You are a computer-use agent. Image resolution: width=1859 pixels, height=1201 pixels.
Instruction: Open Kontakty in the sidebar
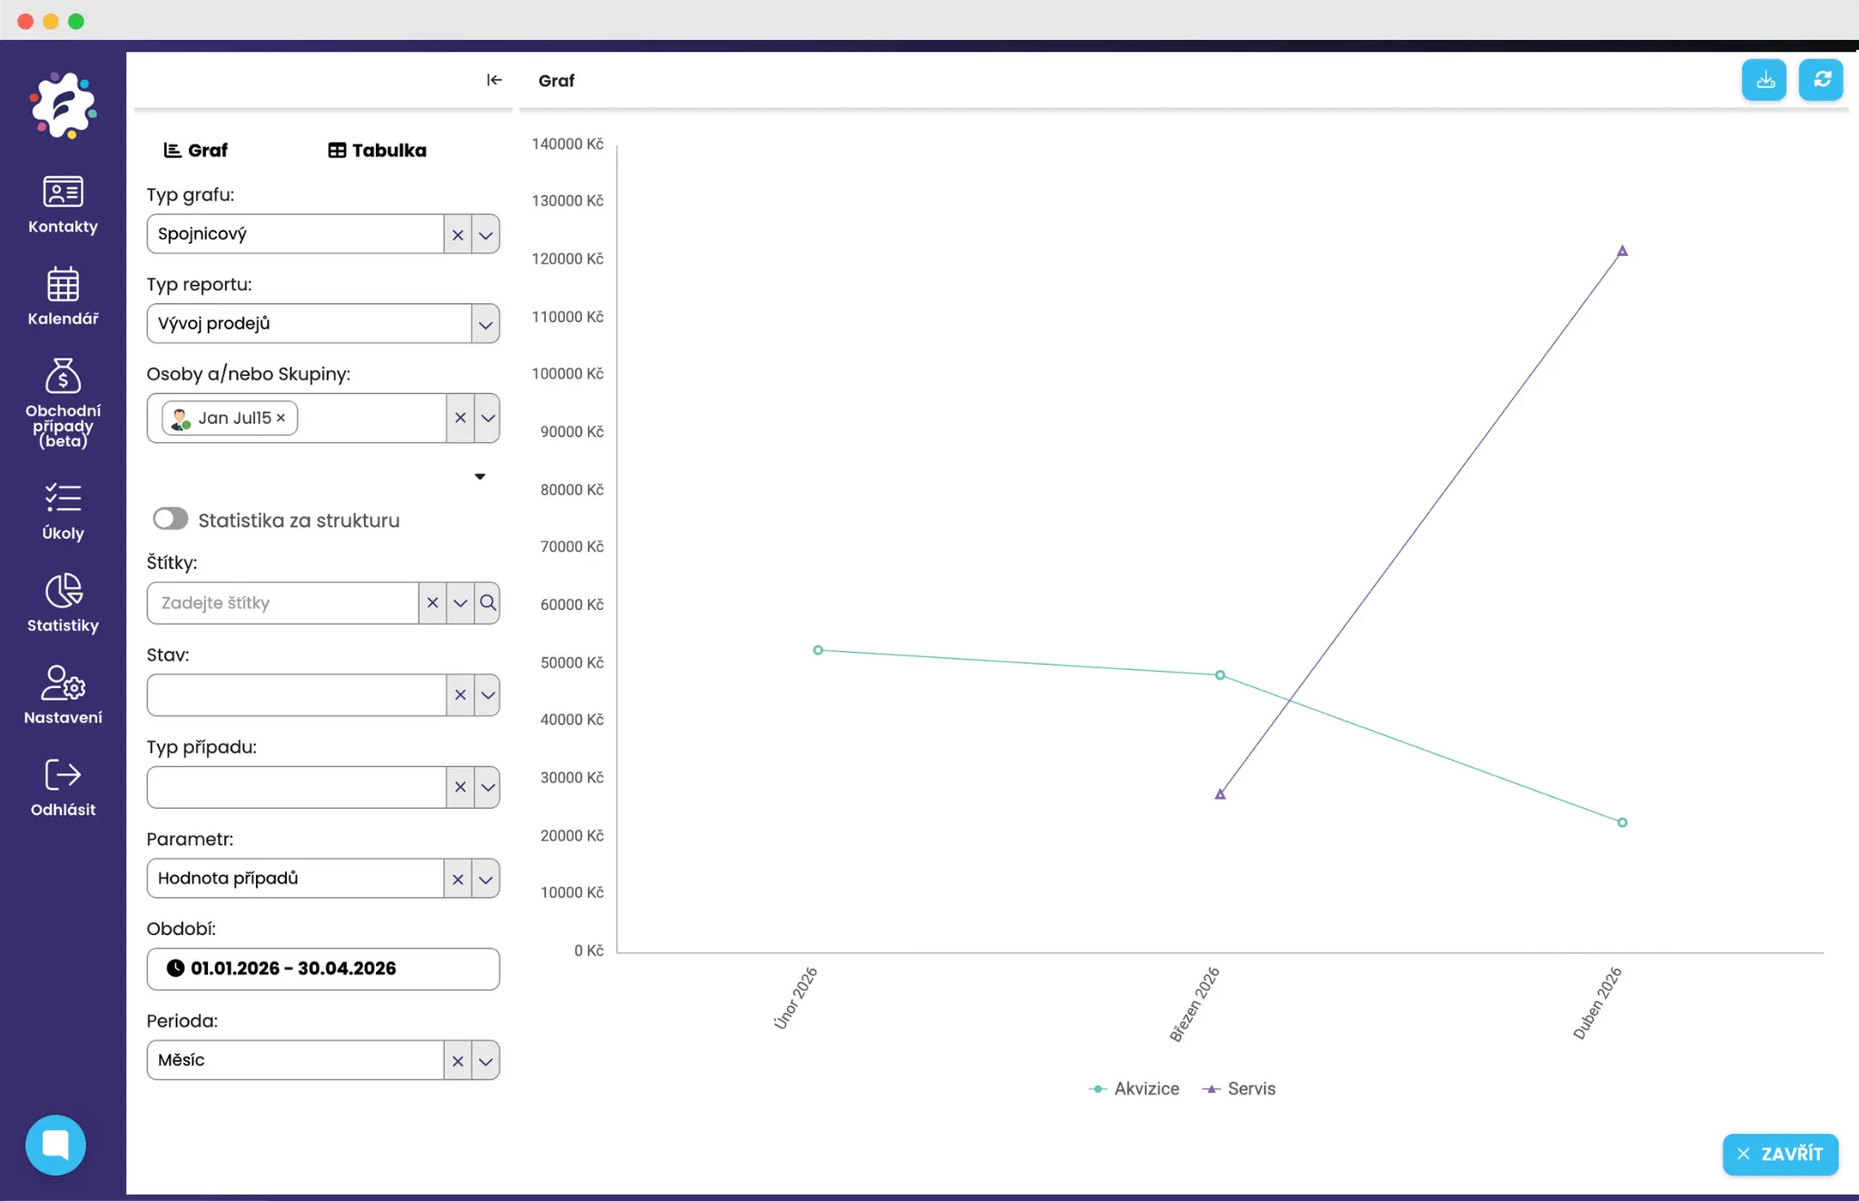(x=63, y=204)
